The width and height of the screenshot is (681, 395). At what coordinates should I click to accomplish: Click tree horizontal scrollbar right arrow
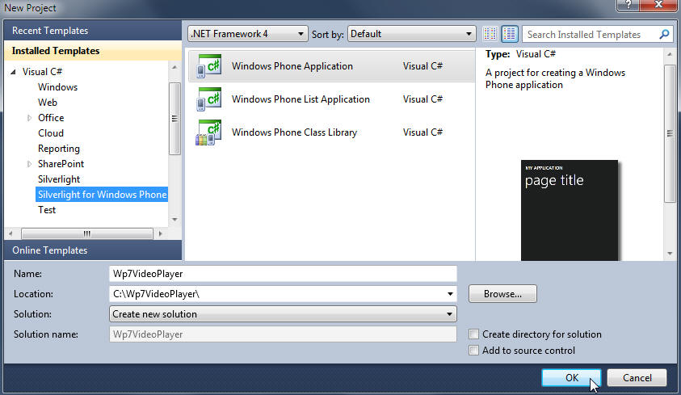[x=160, y=233]
